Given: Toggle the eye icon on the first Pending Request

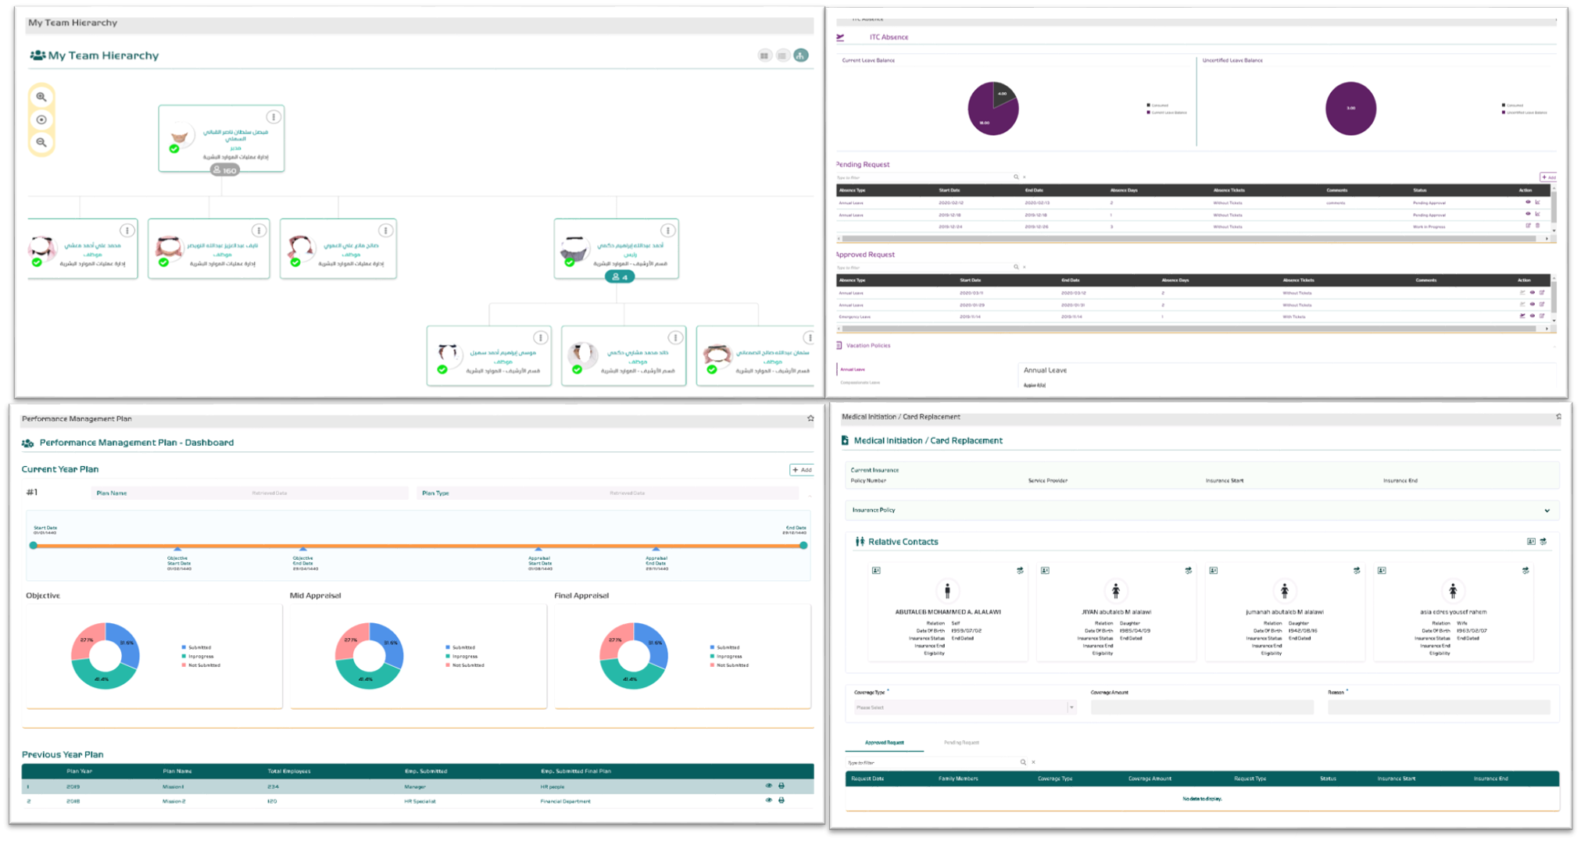Looking at the screenshot, I should [1527, 203].
